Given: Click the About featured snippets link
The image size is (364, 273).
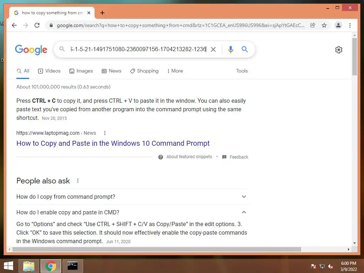Looking at the screenshot, I should tap(189, 157).
